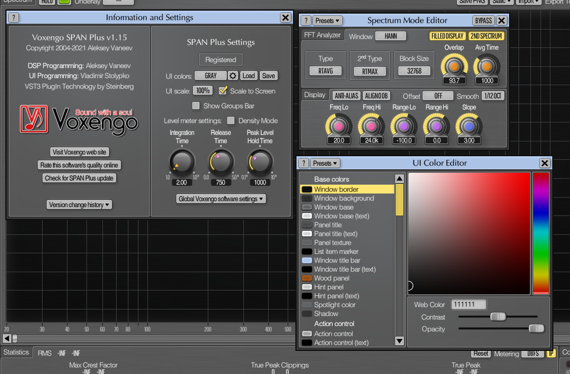Click Visit Voxengo web site button

pos(79,152)
